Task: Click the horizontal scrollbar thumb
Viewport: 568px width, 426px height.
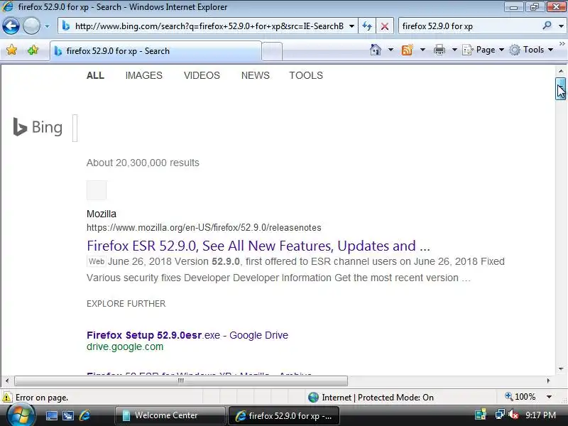Action: point(181,381)
